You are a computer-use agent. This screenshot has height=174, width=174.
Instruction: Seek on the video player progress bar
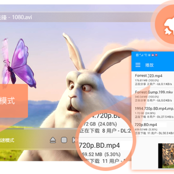(x=39, y=129)
